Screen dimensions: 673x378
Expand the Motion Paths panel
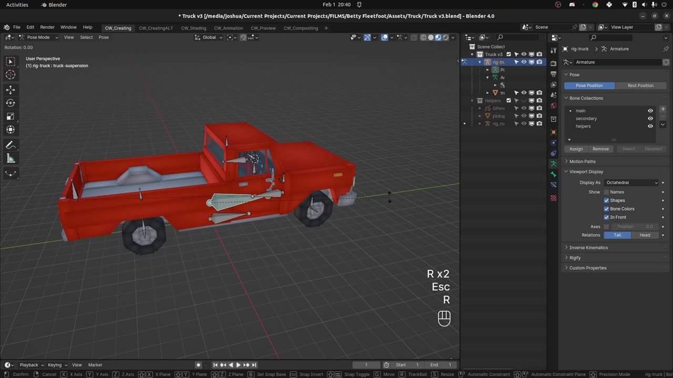coord(582,162)
